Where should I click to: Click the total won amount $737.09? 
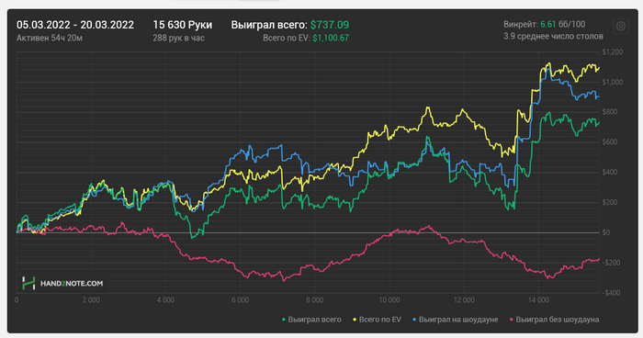click(x=330, y=25)
